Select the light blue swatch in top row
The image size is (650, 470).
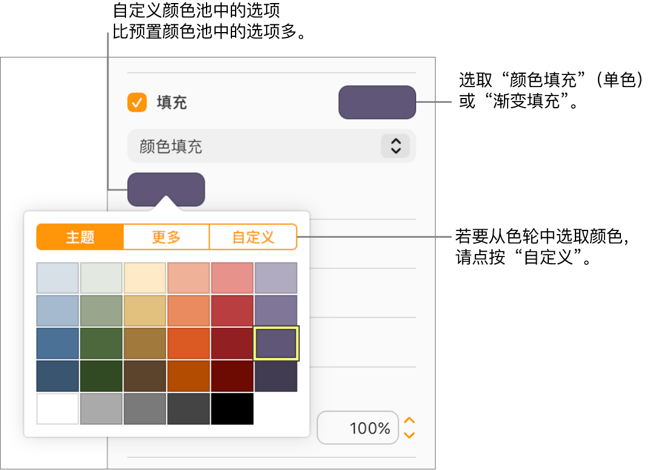click(57, 277)
